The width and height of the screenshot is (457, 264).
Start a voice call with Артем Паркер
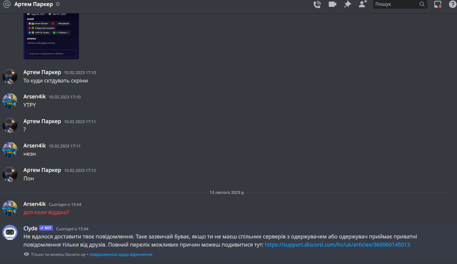point(317,4)
